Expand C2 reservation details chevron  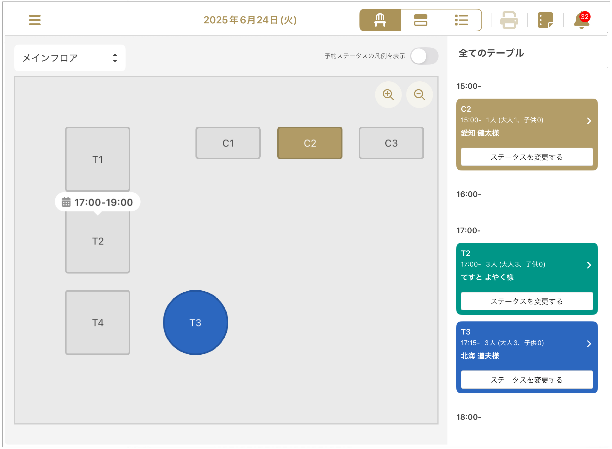(589, 121)
